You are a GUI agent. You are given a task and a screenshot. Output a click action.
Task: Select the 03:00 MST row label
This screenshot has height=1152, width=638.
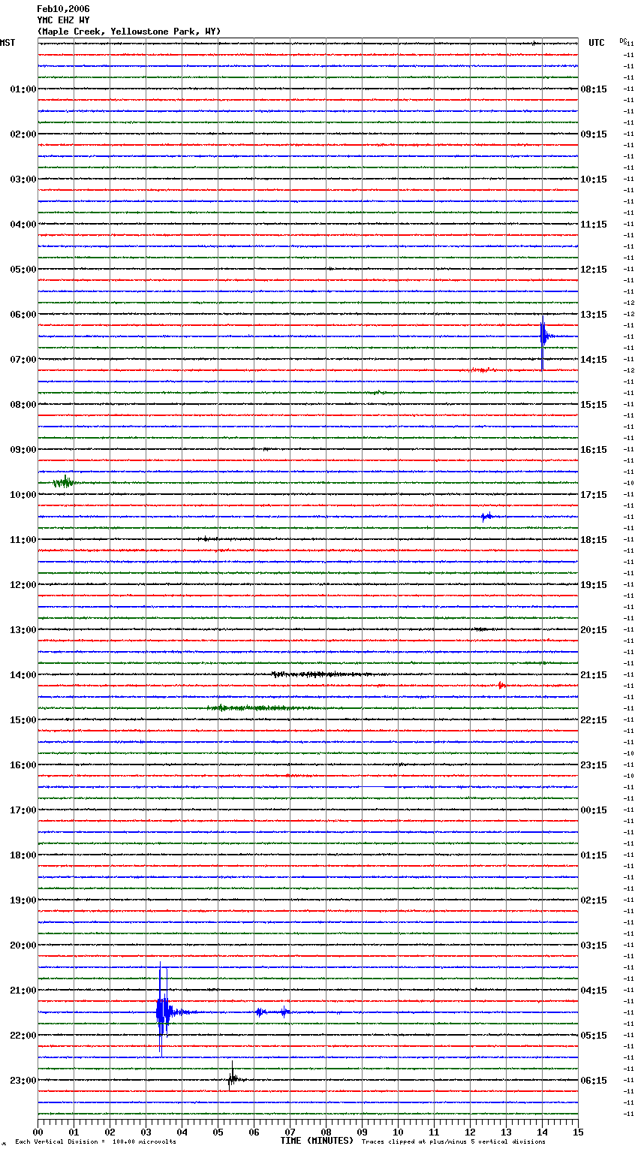[23, 179]
